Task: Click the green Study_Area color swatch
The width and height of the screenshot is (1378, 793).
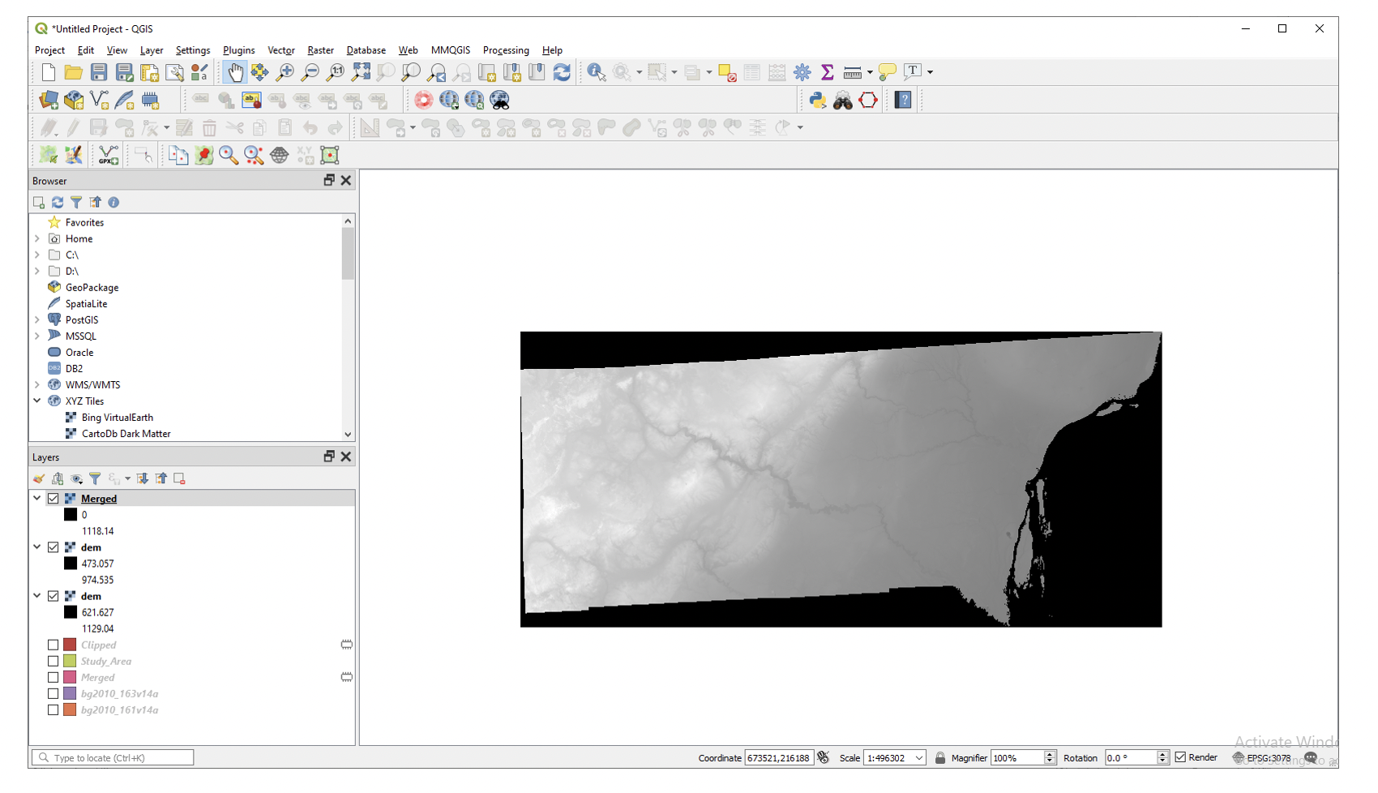Action: [71, 661]
